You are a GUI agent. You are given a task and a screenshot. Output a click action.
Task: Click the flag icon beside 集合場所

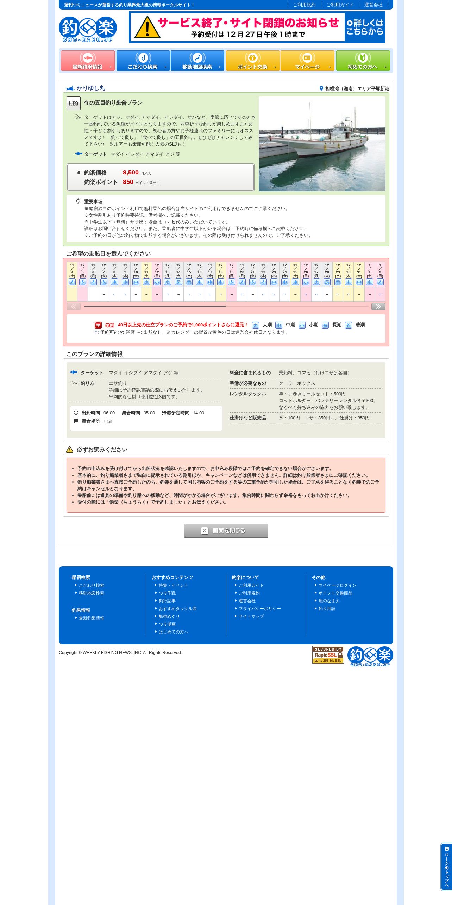[76, 421]
